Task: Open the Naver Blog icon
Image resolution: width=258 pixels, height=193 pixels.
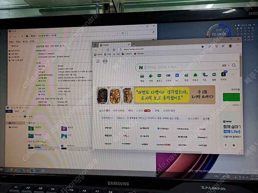Action: (x=159, y=76)
